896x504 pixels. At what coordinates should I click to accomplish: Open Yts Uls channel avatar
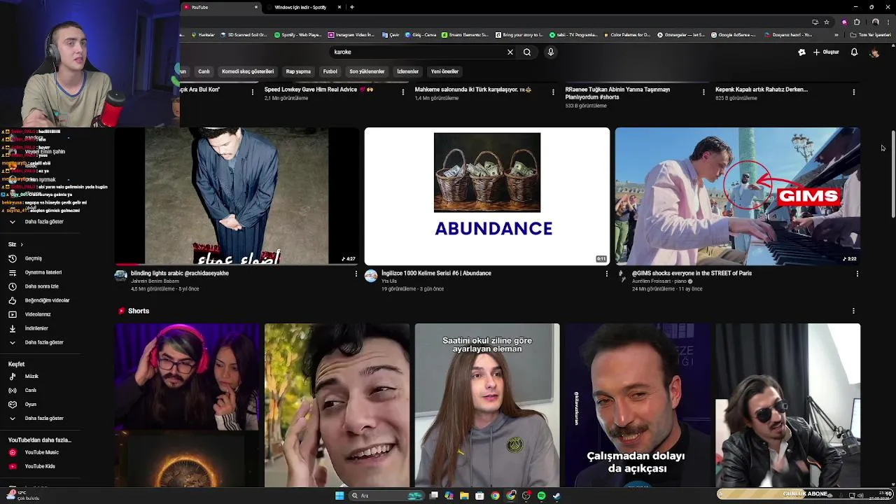(371, 276)
